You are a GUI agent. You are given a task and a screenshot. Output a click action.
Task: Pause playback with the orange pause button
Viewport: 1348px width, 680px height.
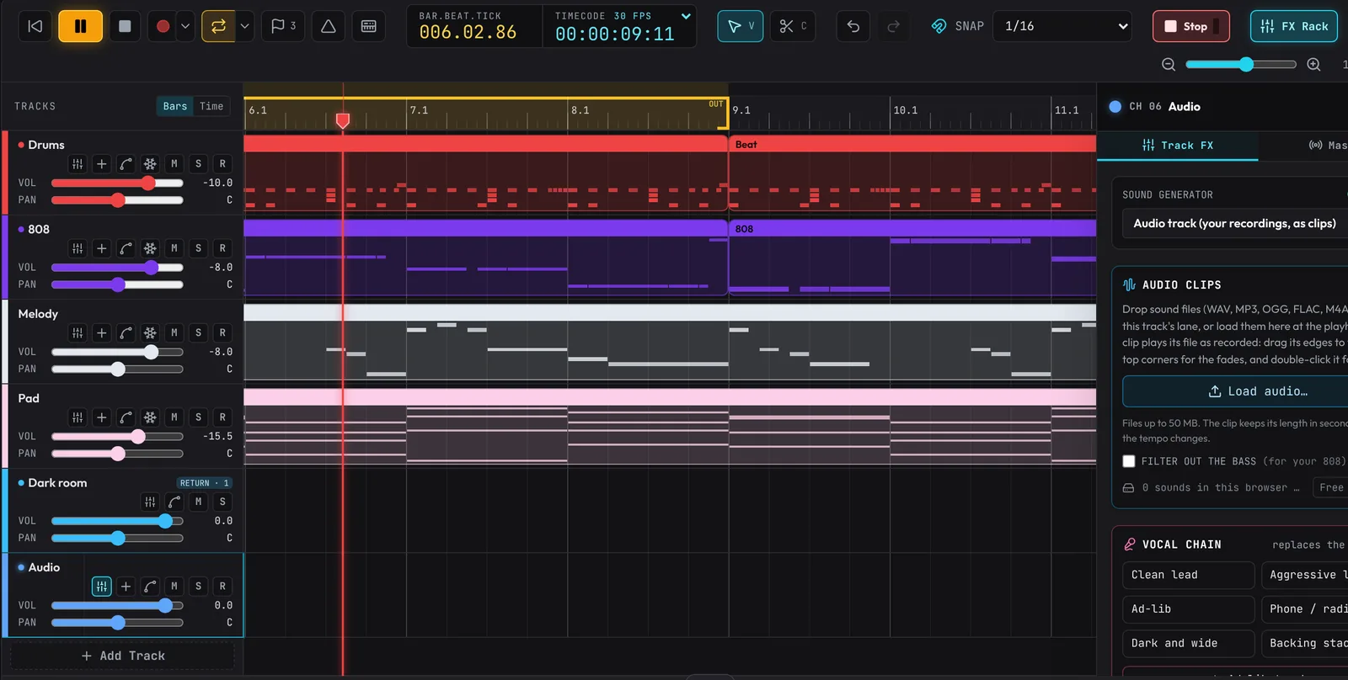pyautogui.click(x=81, y=26)
